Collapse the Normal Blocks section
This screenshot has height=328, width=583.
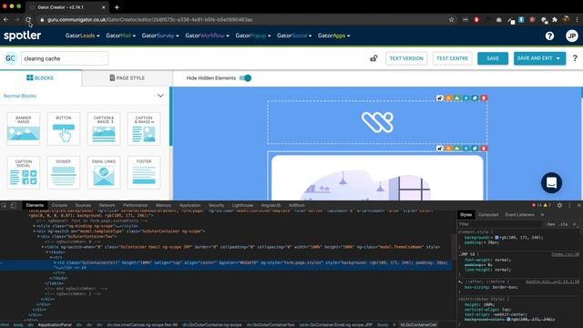point(160,96)
